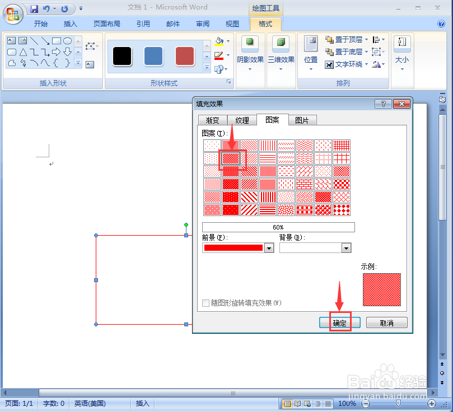Switch to Draft view
This screenshot has height=412, width=453.
coord(328,404)
